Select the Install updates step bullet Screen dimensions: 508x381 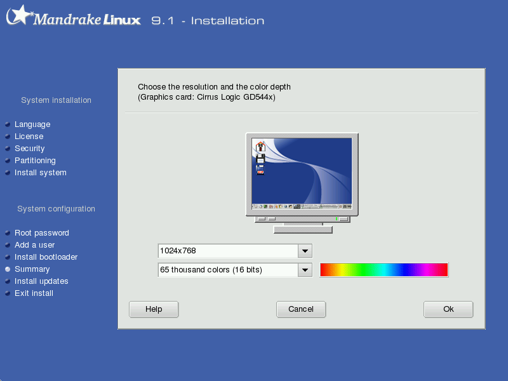click(8, 281)
